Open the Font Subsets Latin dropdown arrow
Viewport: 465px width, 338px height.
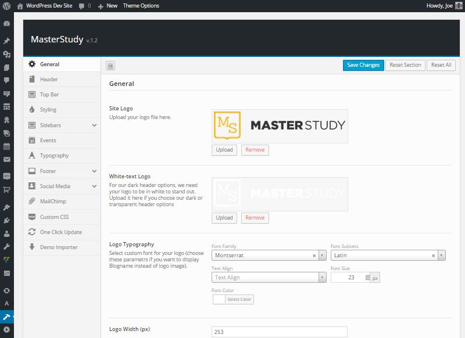(x=442, y=256)
